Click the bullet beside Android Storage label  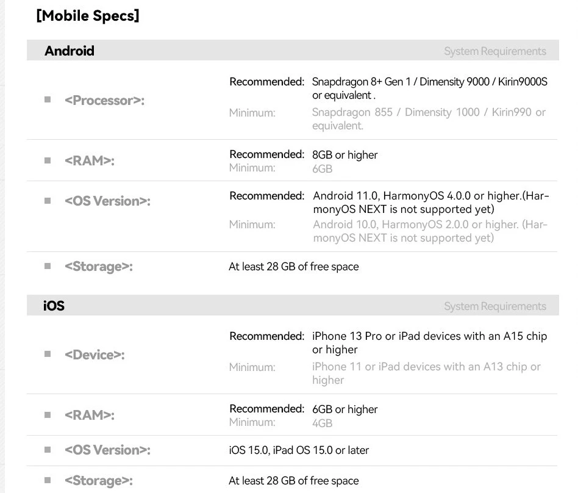pos(48,266)
